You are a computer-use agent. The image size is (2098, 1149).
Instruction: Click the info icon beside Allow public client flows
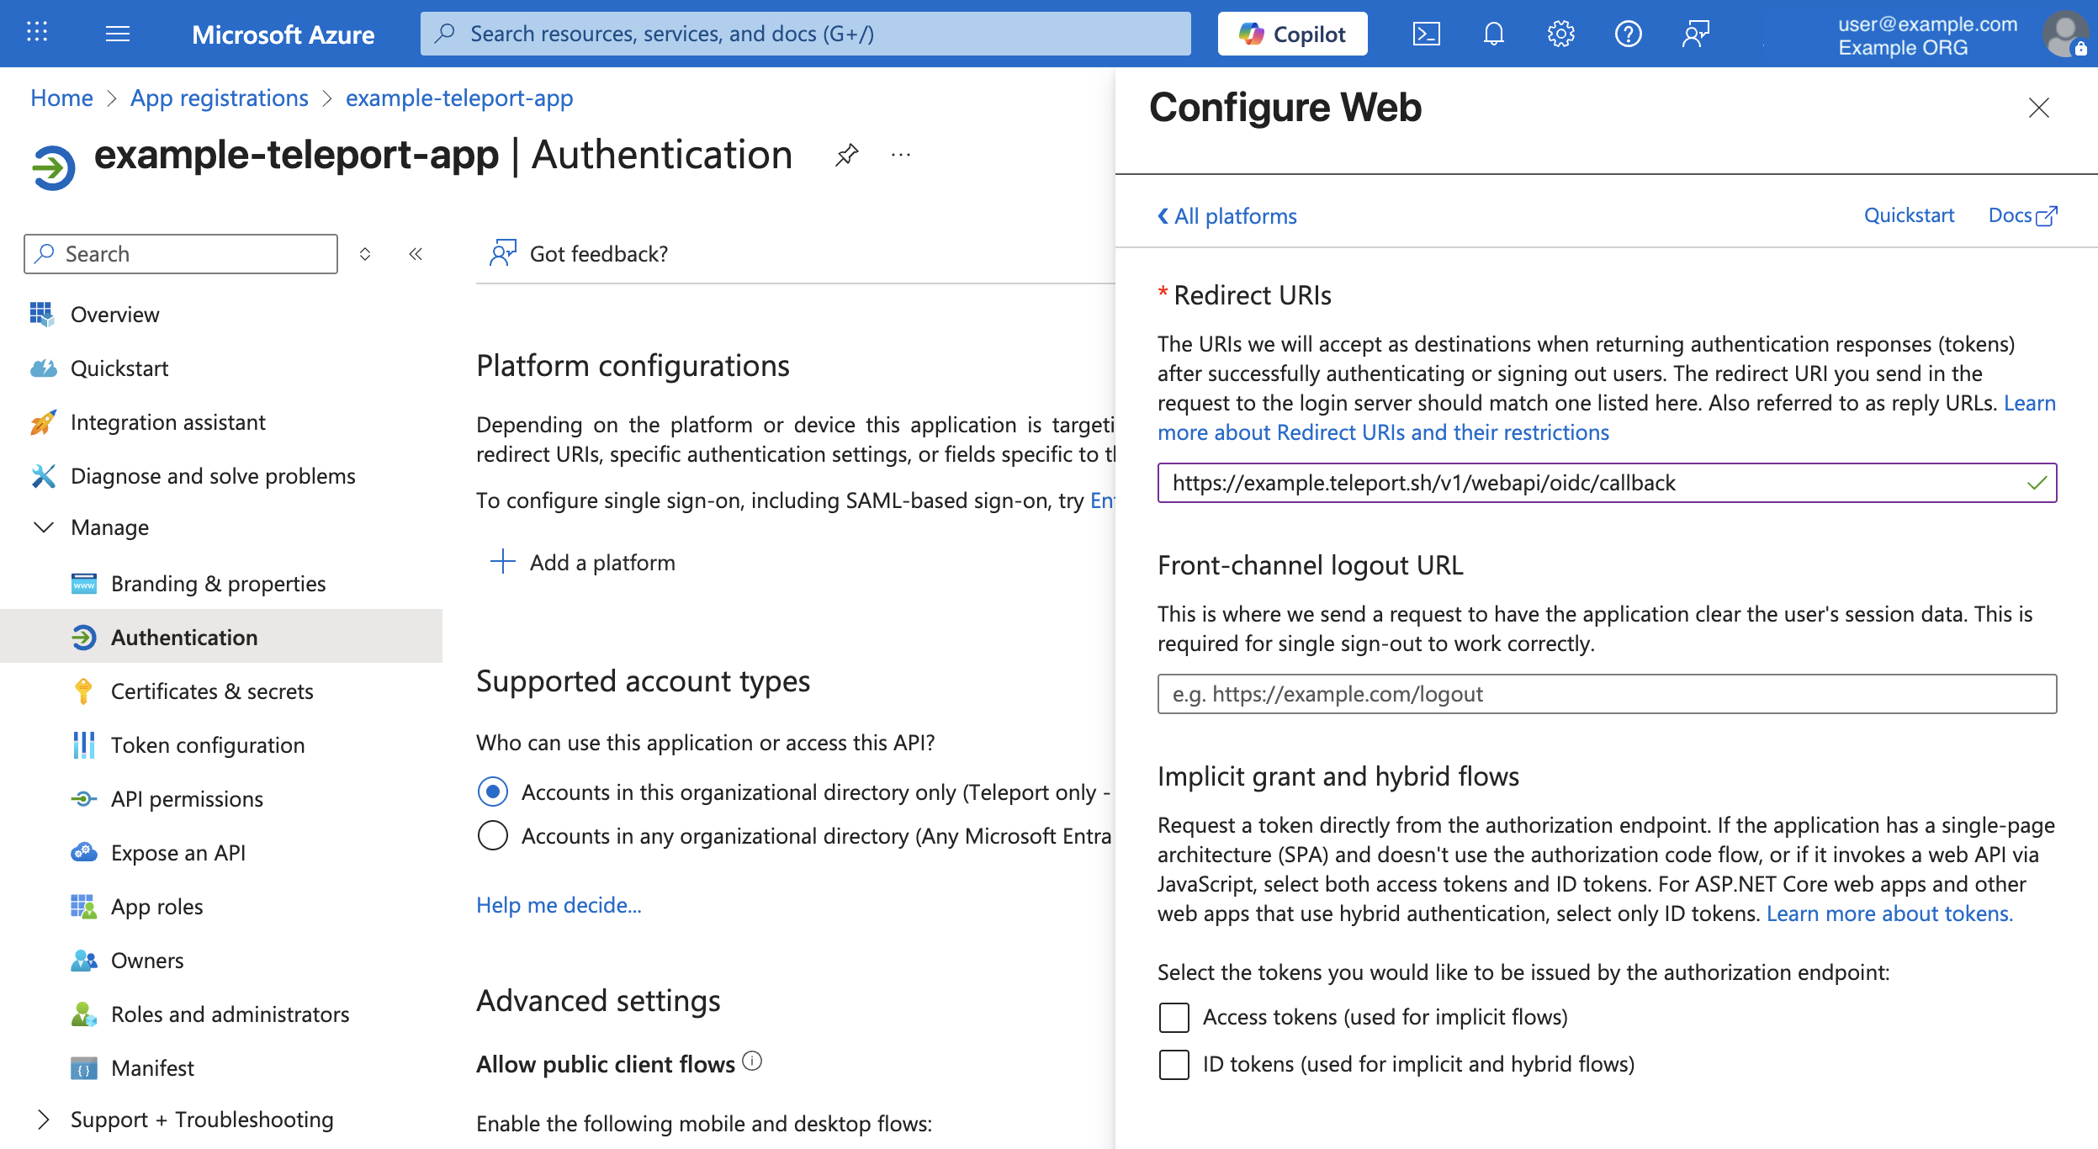pyautogui.click(x=753, y=1062)
